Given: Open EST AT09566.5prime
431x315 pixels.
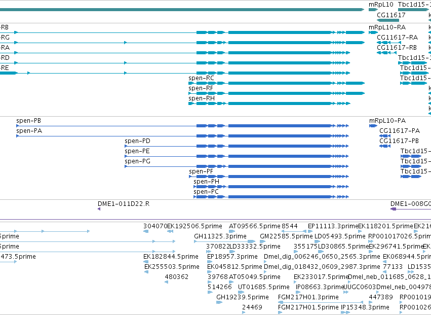Looking at the screenshot, I should click(255, 227).
